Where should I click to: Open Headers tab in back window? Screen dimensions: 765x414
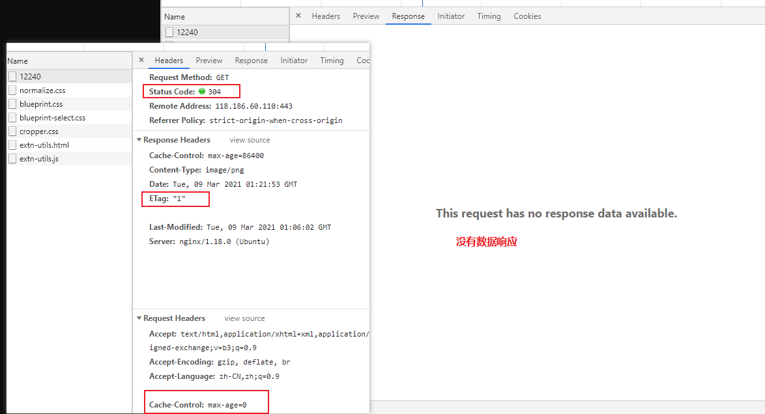click(x=326, y=16)
